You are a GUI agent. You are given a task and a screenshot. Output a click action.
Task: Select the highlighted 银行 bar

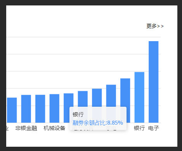pyautogui.click(x=139, y=97)
